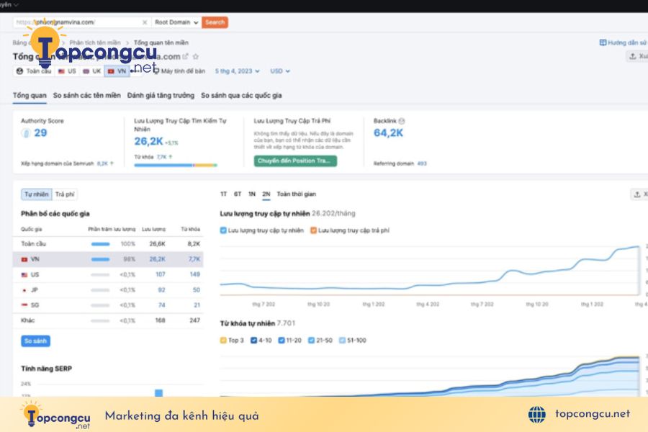Clear the domain search field X icon
This screenshot has height=432, width=648.
[145, 22]
